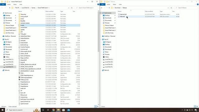199x112 pixels.
Task: Select Quick access in Release window sidebar
Action: point(108,13)
